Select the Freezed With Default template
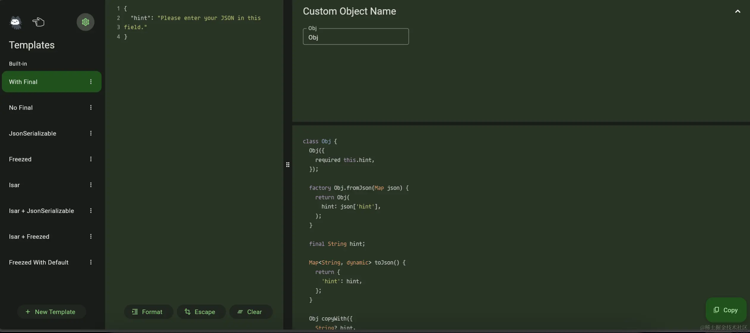Image resolution: width=750 pixels, height=333 pixels. coord(52,262)
